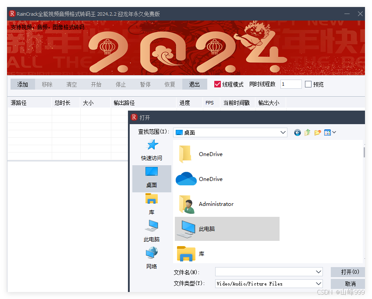This screenshot has width=372, height=299.
Task: Open the 文件类型 filter dropdown
Action: pyautogui.click(x=319, y=284)
